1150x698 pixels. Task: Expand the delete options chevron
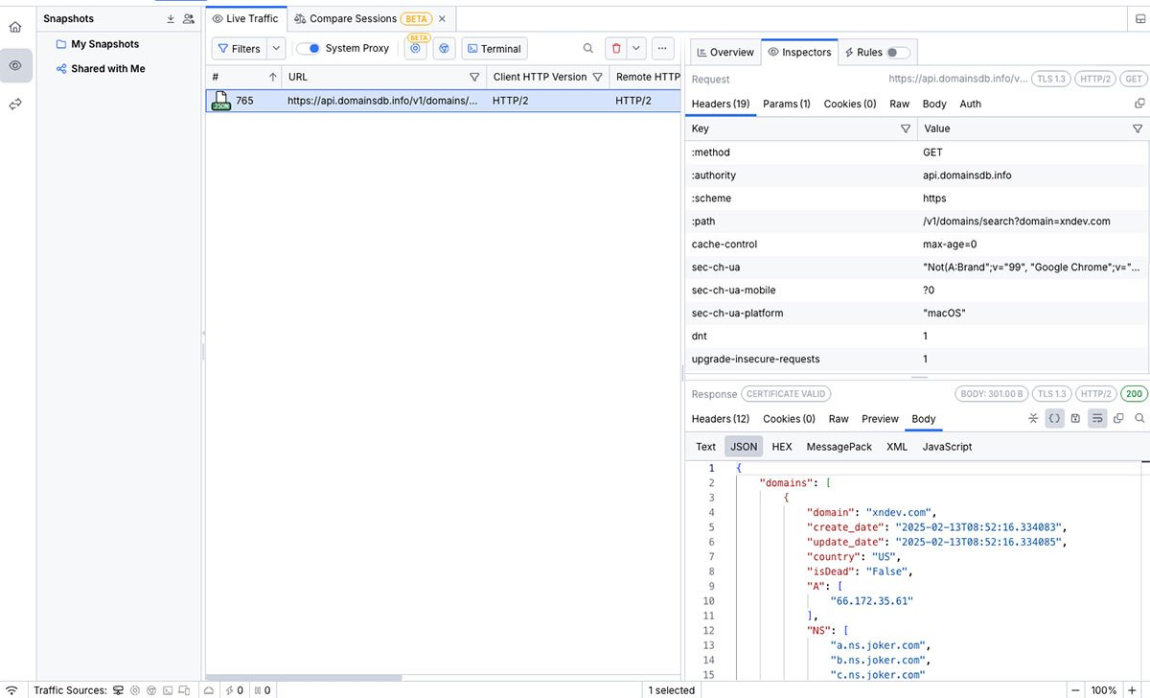pos(636,48)
